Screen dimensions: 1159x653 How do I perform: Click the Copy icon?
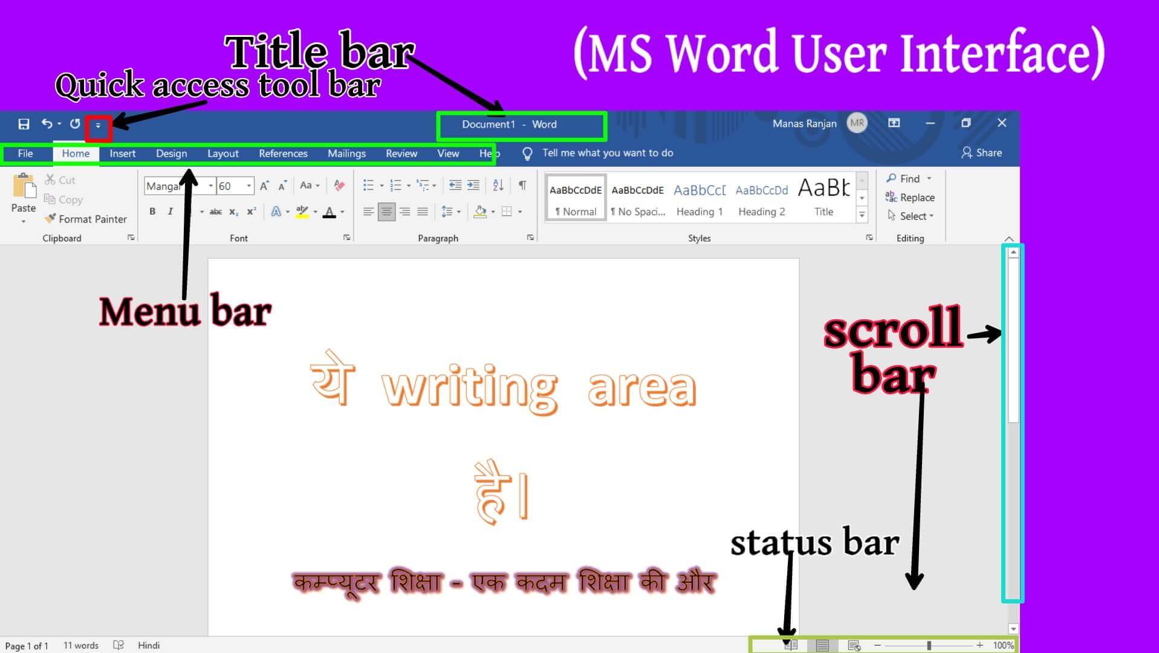[50, 200]
